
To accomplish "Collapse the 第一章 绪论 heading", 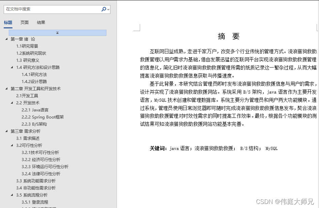I will click(6, 39).
